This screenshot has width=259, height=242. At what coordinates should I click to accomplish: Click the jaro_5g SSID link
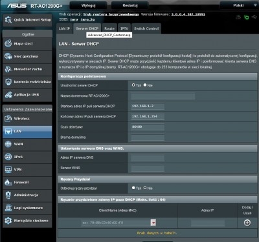click(87, 19)
